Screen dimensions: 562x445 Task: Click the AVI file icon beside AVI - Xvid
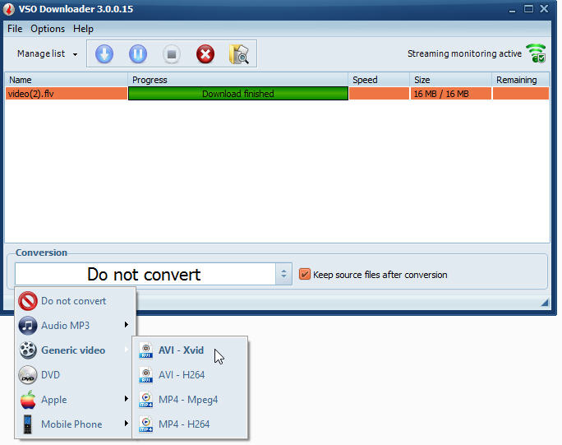pyautogui.click(x=146, y=350)
